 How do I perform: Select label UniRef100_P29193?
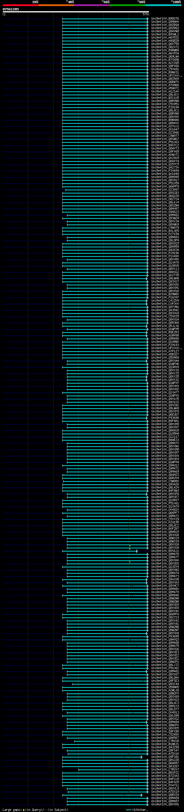pyautogui.click(x=165, y=345)
